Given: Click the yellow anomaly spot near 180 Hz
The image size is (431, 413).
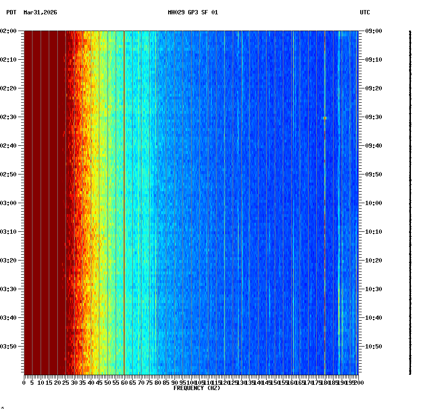Looking at the screenshot, I should [x=325, y=117].
